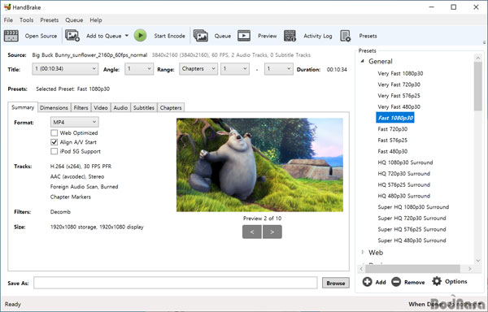Click the Save As path field
The width and height of the screenshot is (488, 312).
click(x=176, y=283)
